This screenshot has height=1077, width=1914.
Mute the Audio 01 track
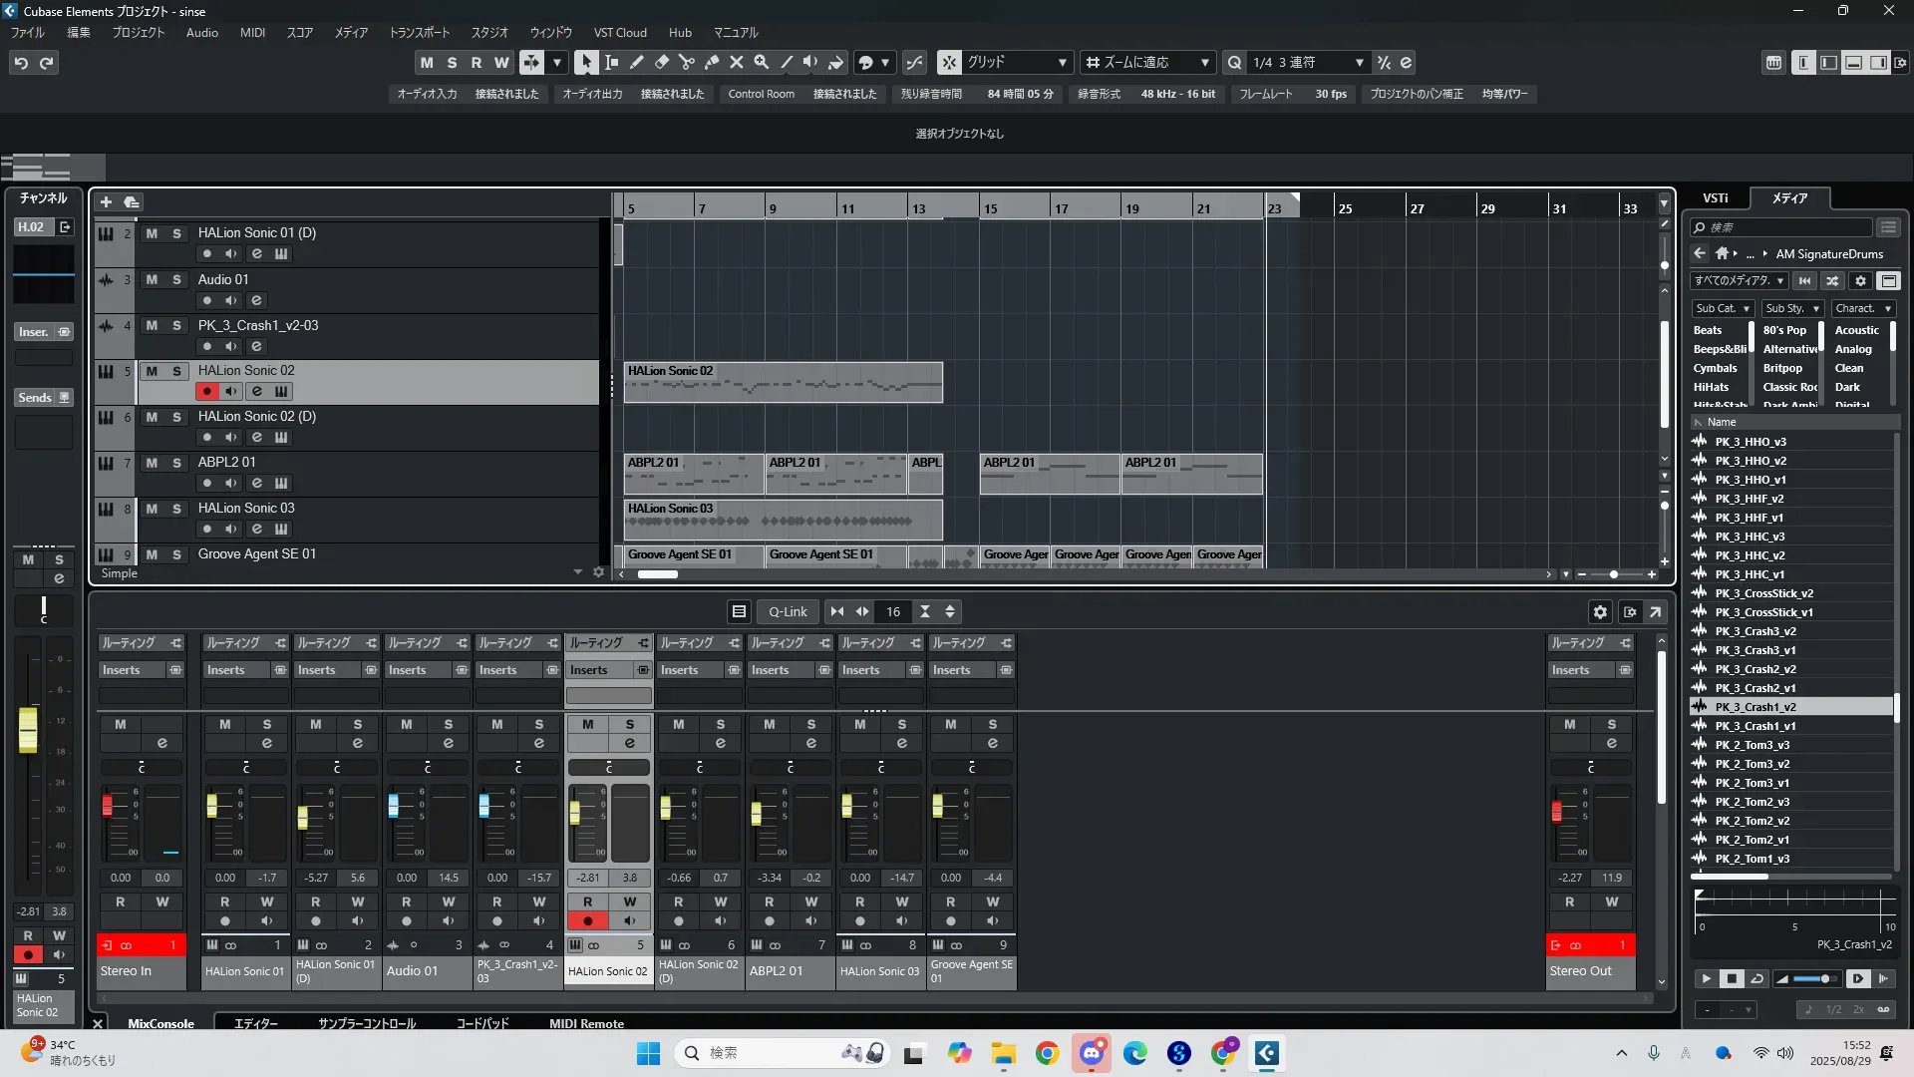(152, 279)
